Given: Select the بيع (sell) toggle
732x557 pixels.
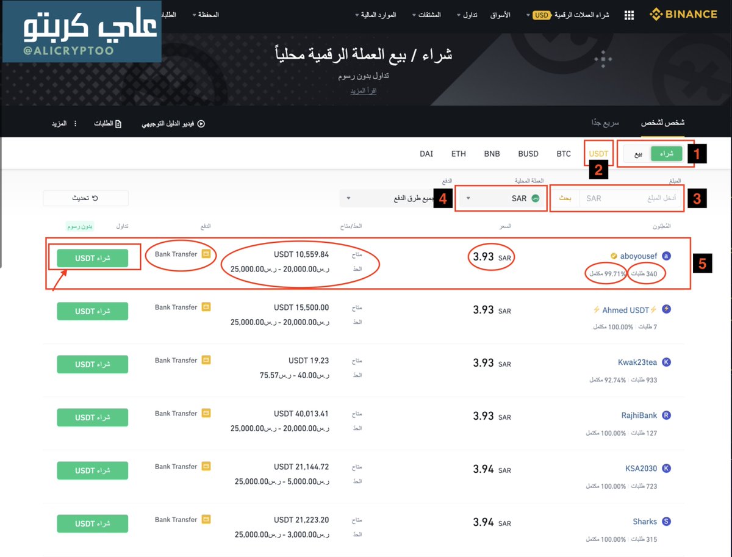Looking at the screenshot, I should point(637,154).
